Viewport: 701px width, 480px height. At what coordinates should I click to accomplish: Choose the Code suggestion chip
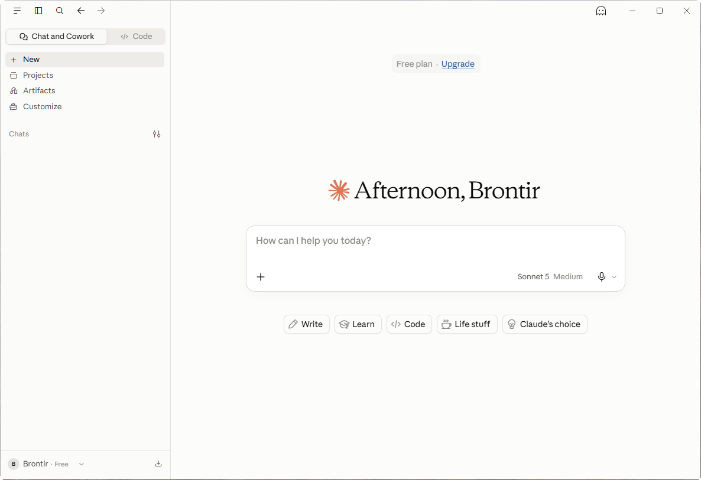click(x=409, y=324)
